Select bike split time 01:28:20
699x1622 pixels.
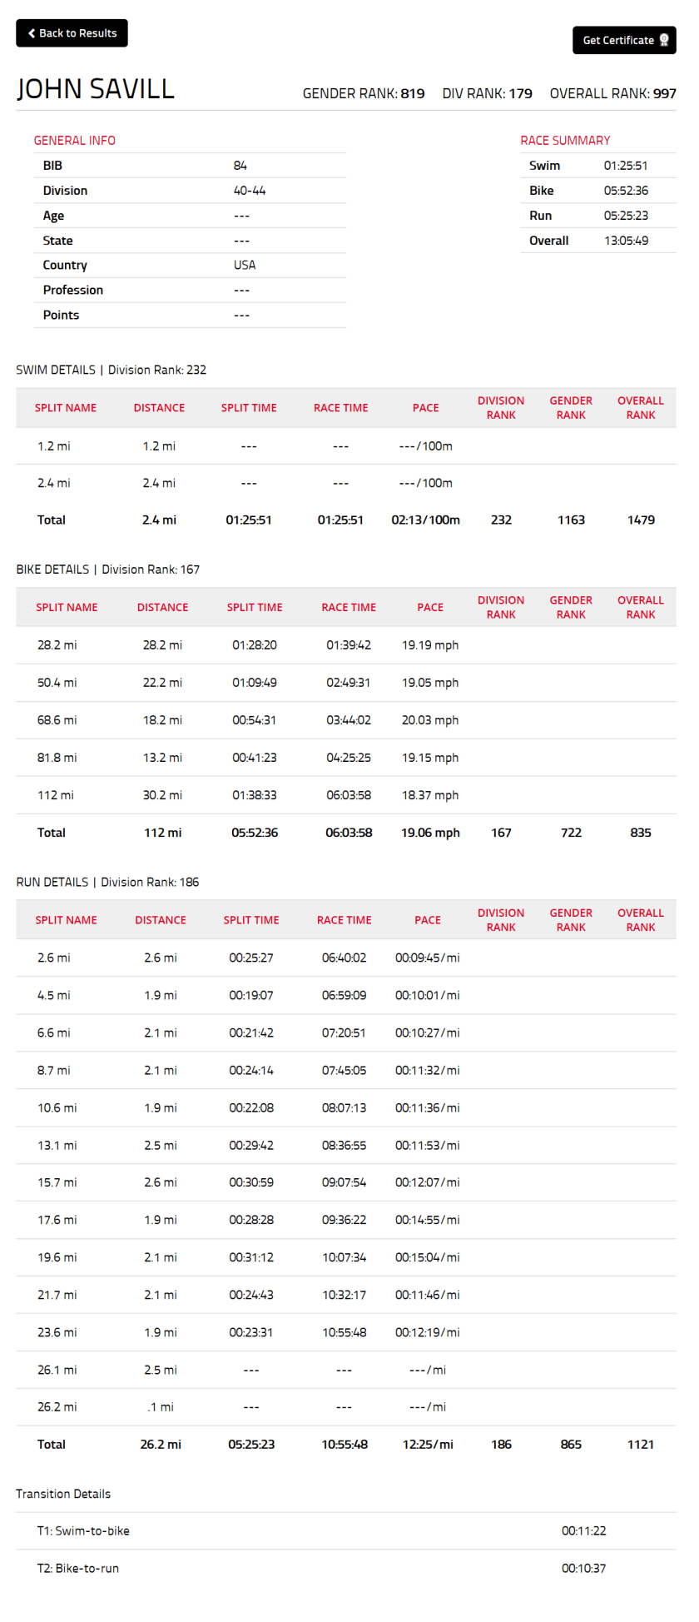pos(255,645)
